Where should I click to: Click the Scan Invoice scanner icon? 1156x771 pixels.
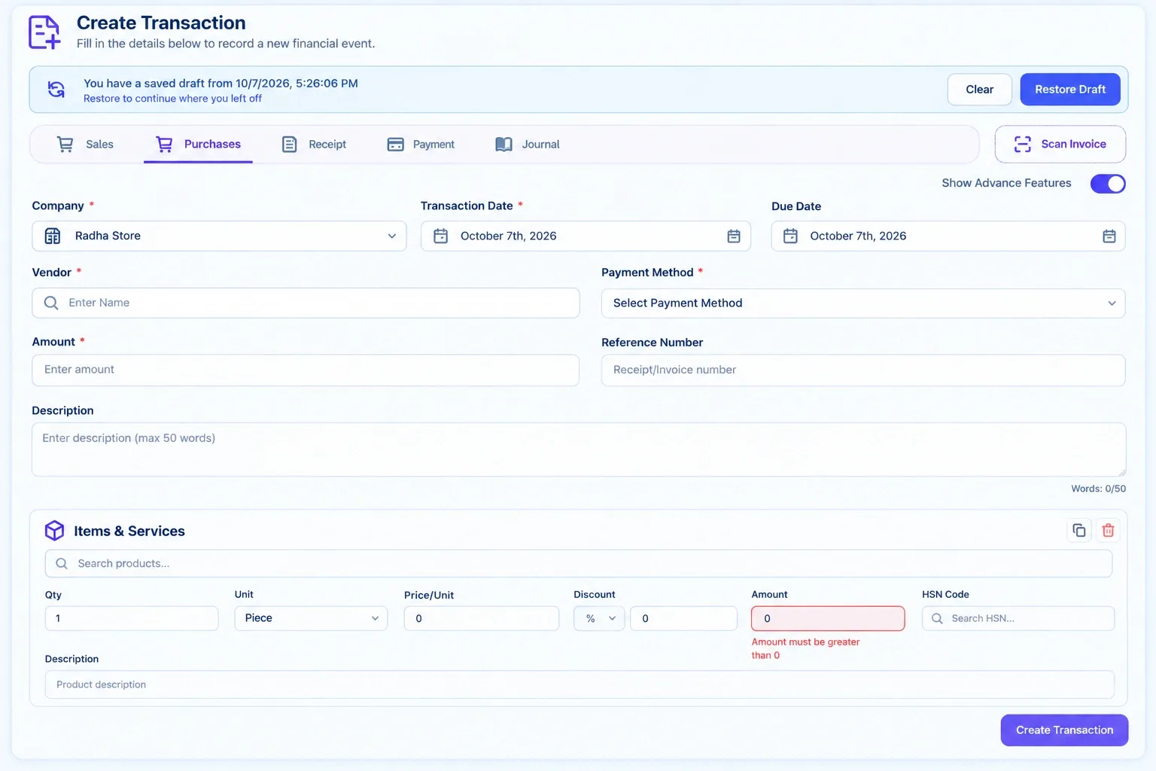click(1022, 144)
